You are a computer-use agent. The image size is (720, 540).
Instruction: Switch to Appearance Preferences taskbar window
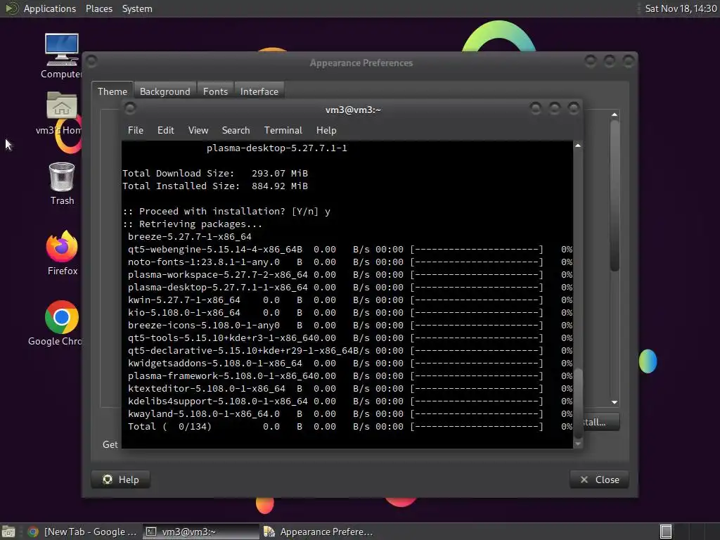[319, 532]
